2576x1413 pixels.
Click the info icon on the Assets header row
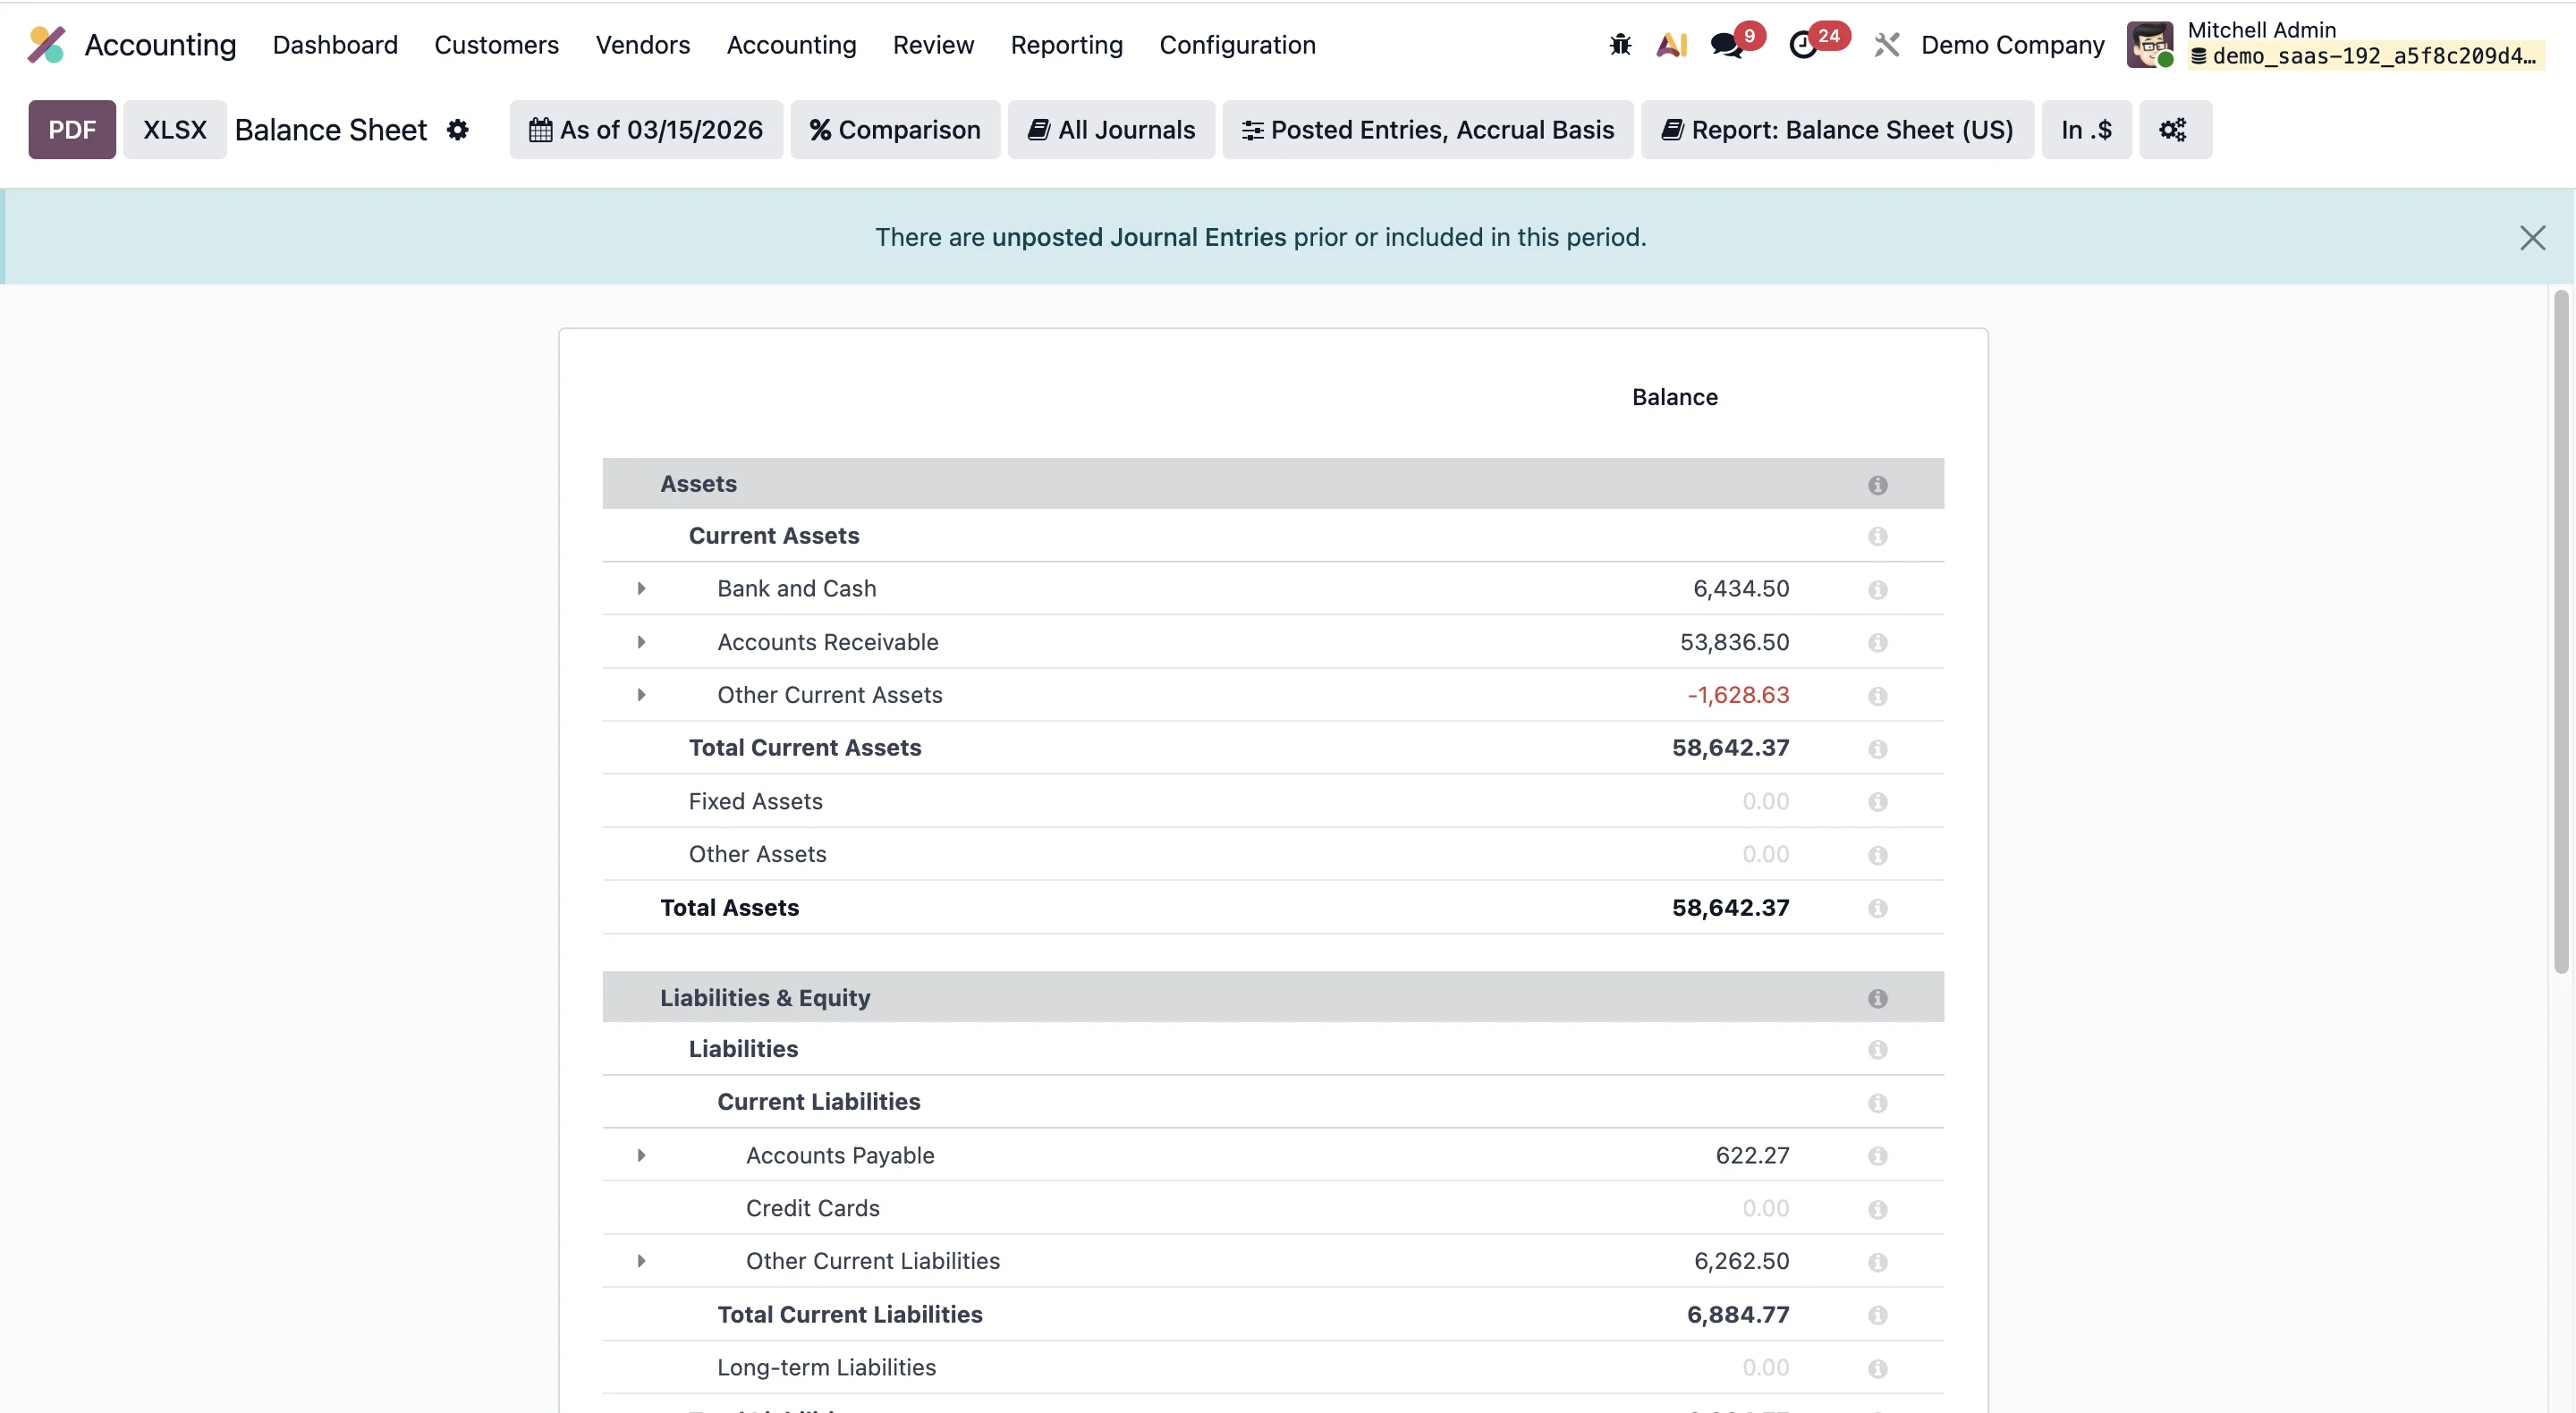tap(1877, 485)
